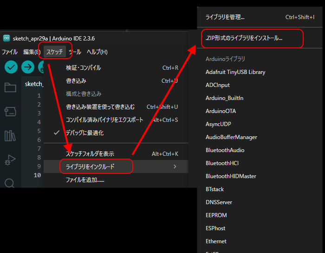Click line number 5 in the editor gutter
The image size is (325, 253).
click(39, 131)
